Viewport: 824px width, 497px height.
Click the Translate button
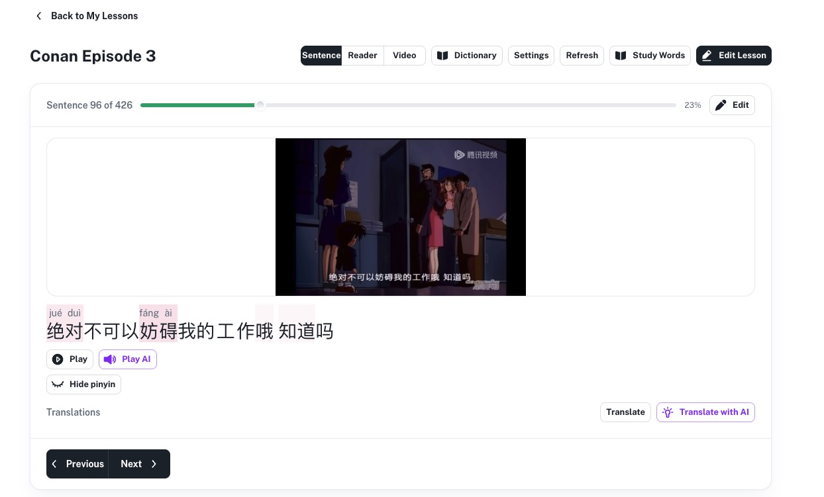[625, 412]
